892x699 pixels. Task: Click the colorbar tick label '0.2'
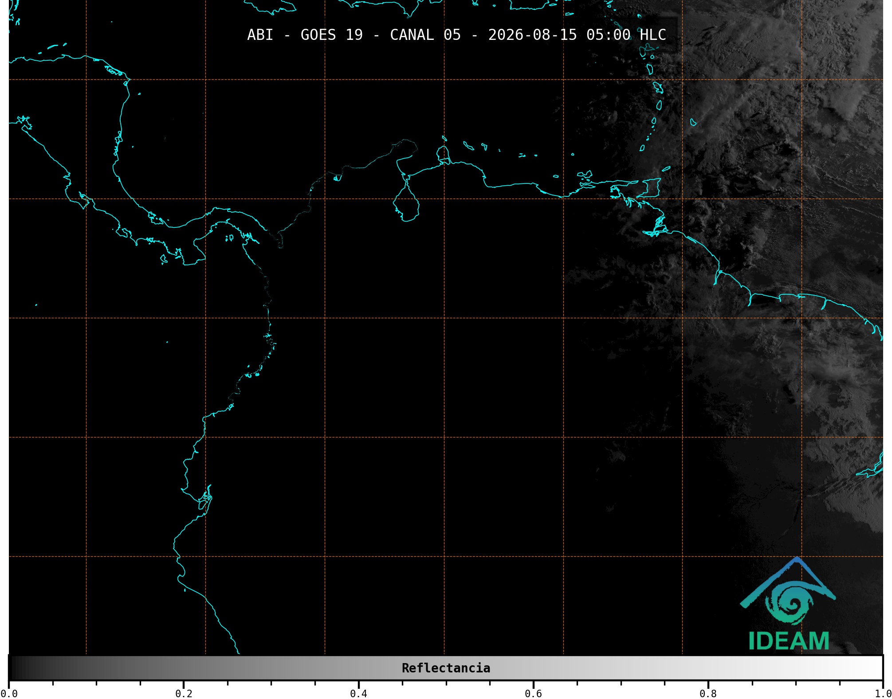pos(184,694)
